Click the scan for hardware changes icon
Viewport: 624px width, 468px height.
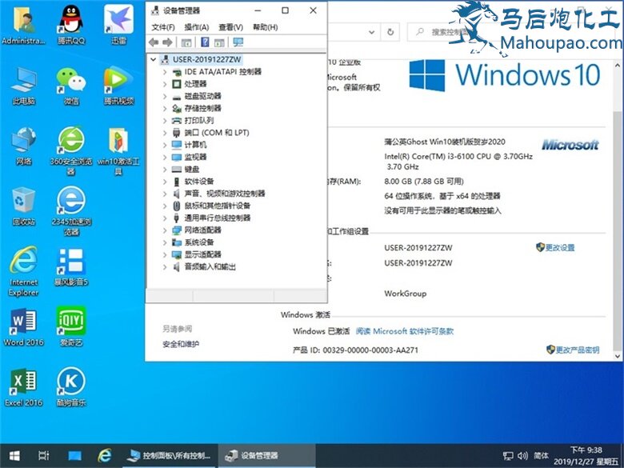pos(238,42)
